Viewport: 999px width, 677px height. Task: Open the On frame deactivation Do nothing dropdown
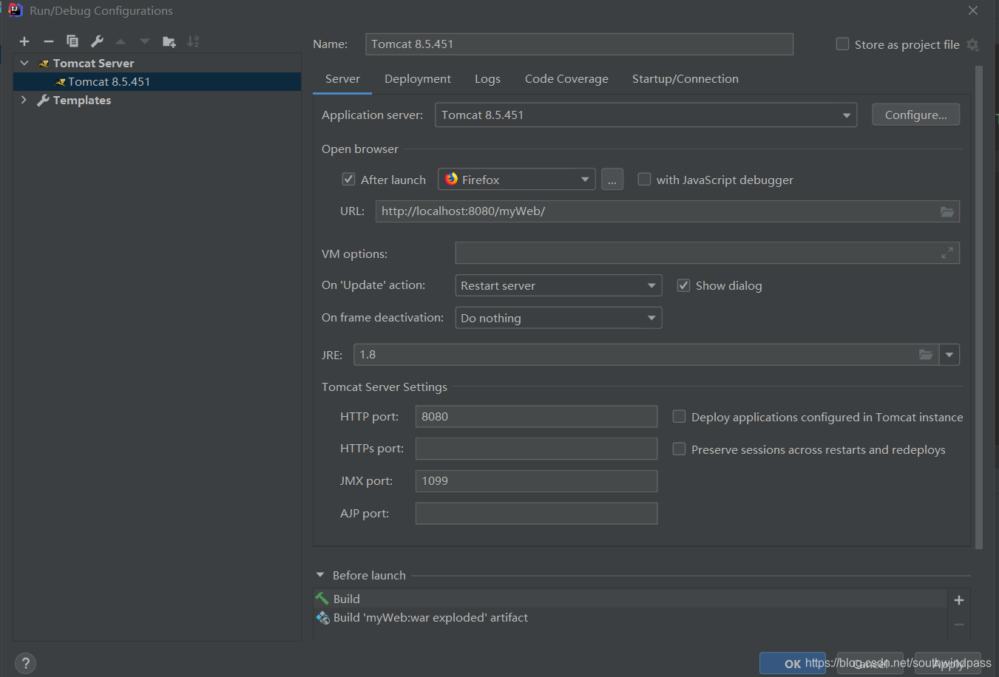click(x=558, y=318)
